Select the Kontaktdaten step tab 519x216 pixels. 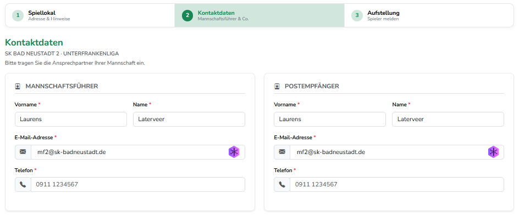(259, 15)
